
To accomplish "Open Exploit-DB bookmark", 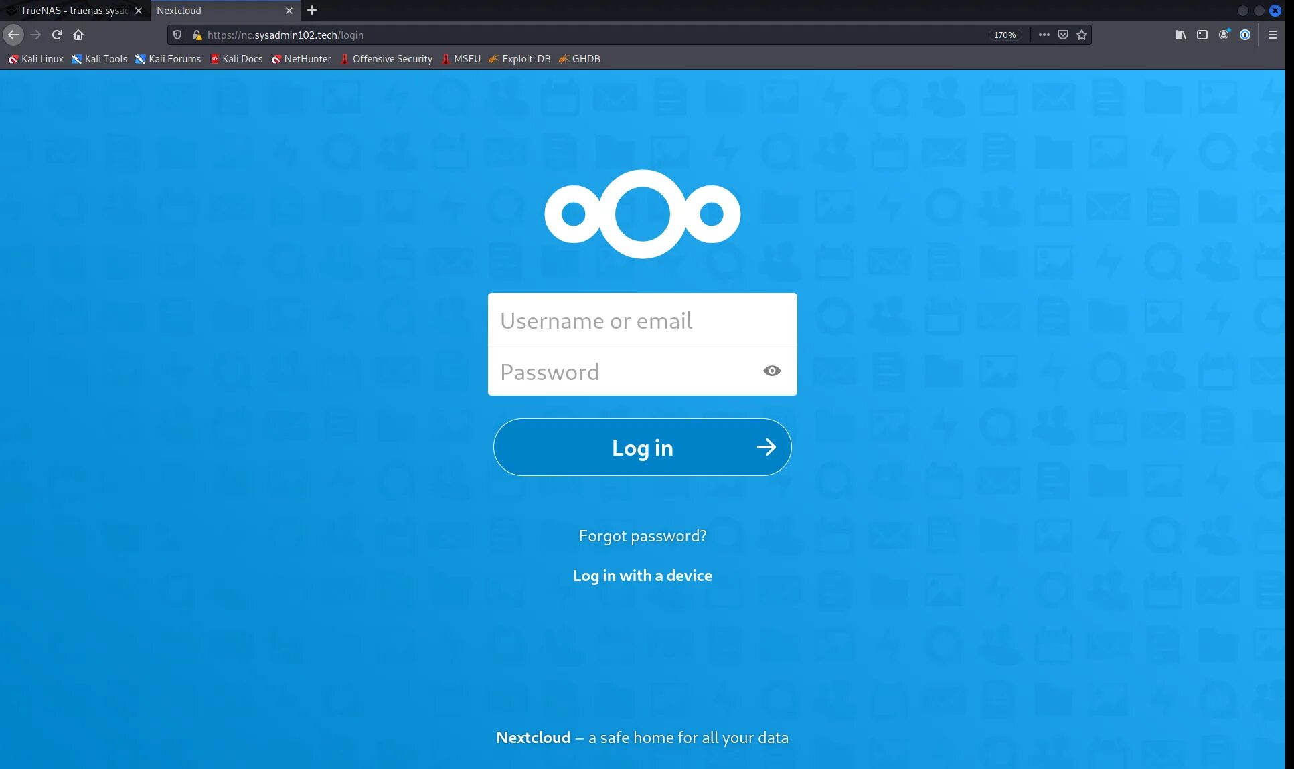I will coord(519,59).
